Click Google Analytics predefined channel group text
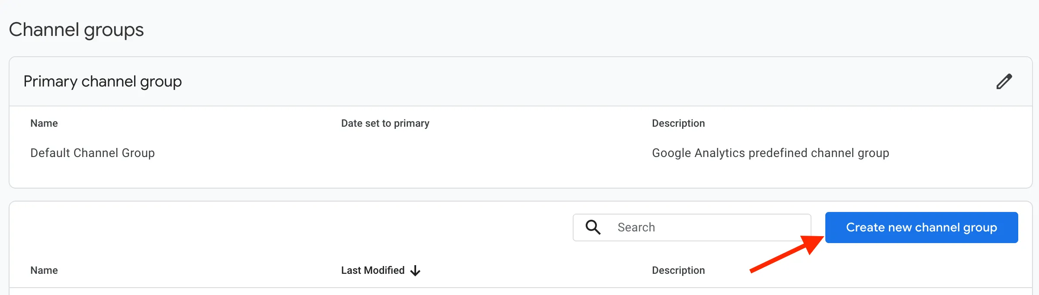This screenshot has width=1039, height=295. [x=770, y=153]
